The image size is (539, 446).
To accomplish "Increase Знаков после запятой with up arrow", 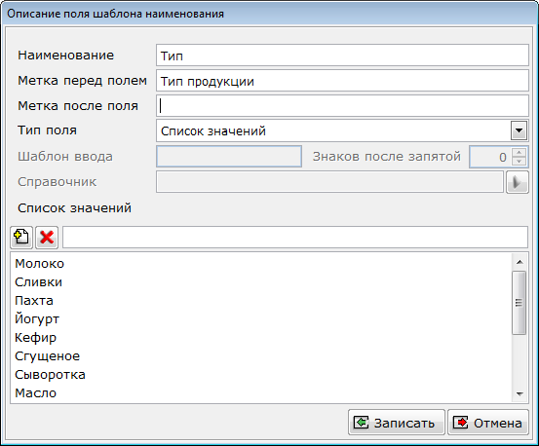I will click(x=519, y=152).
